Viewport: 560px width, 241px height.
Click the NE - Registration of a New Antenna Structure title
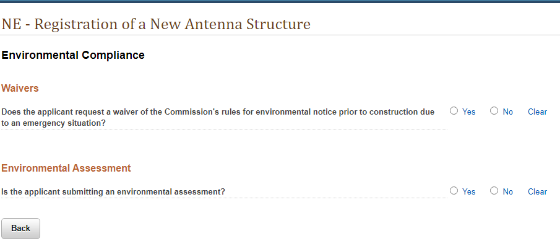coord(156,24)
